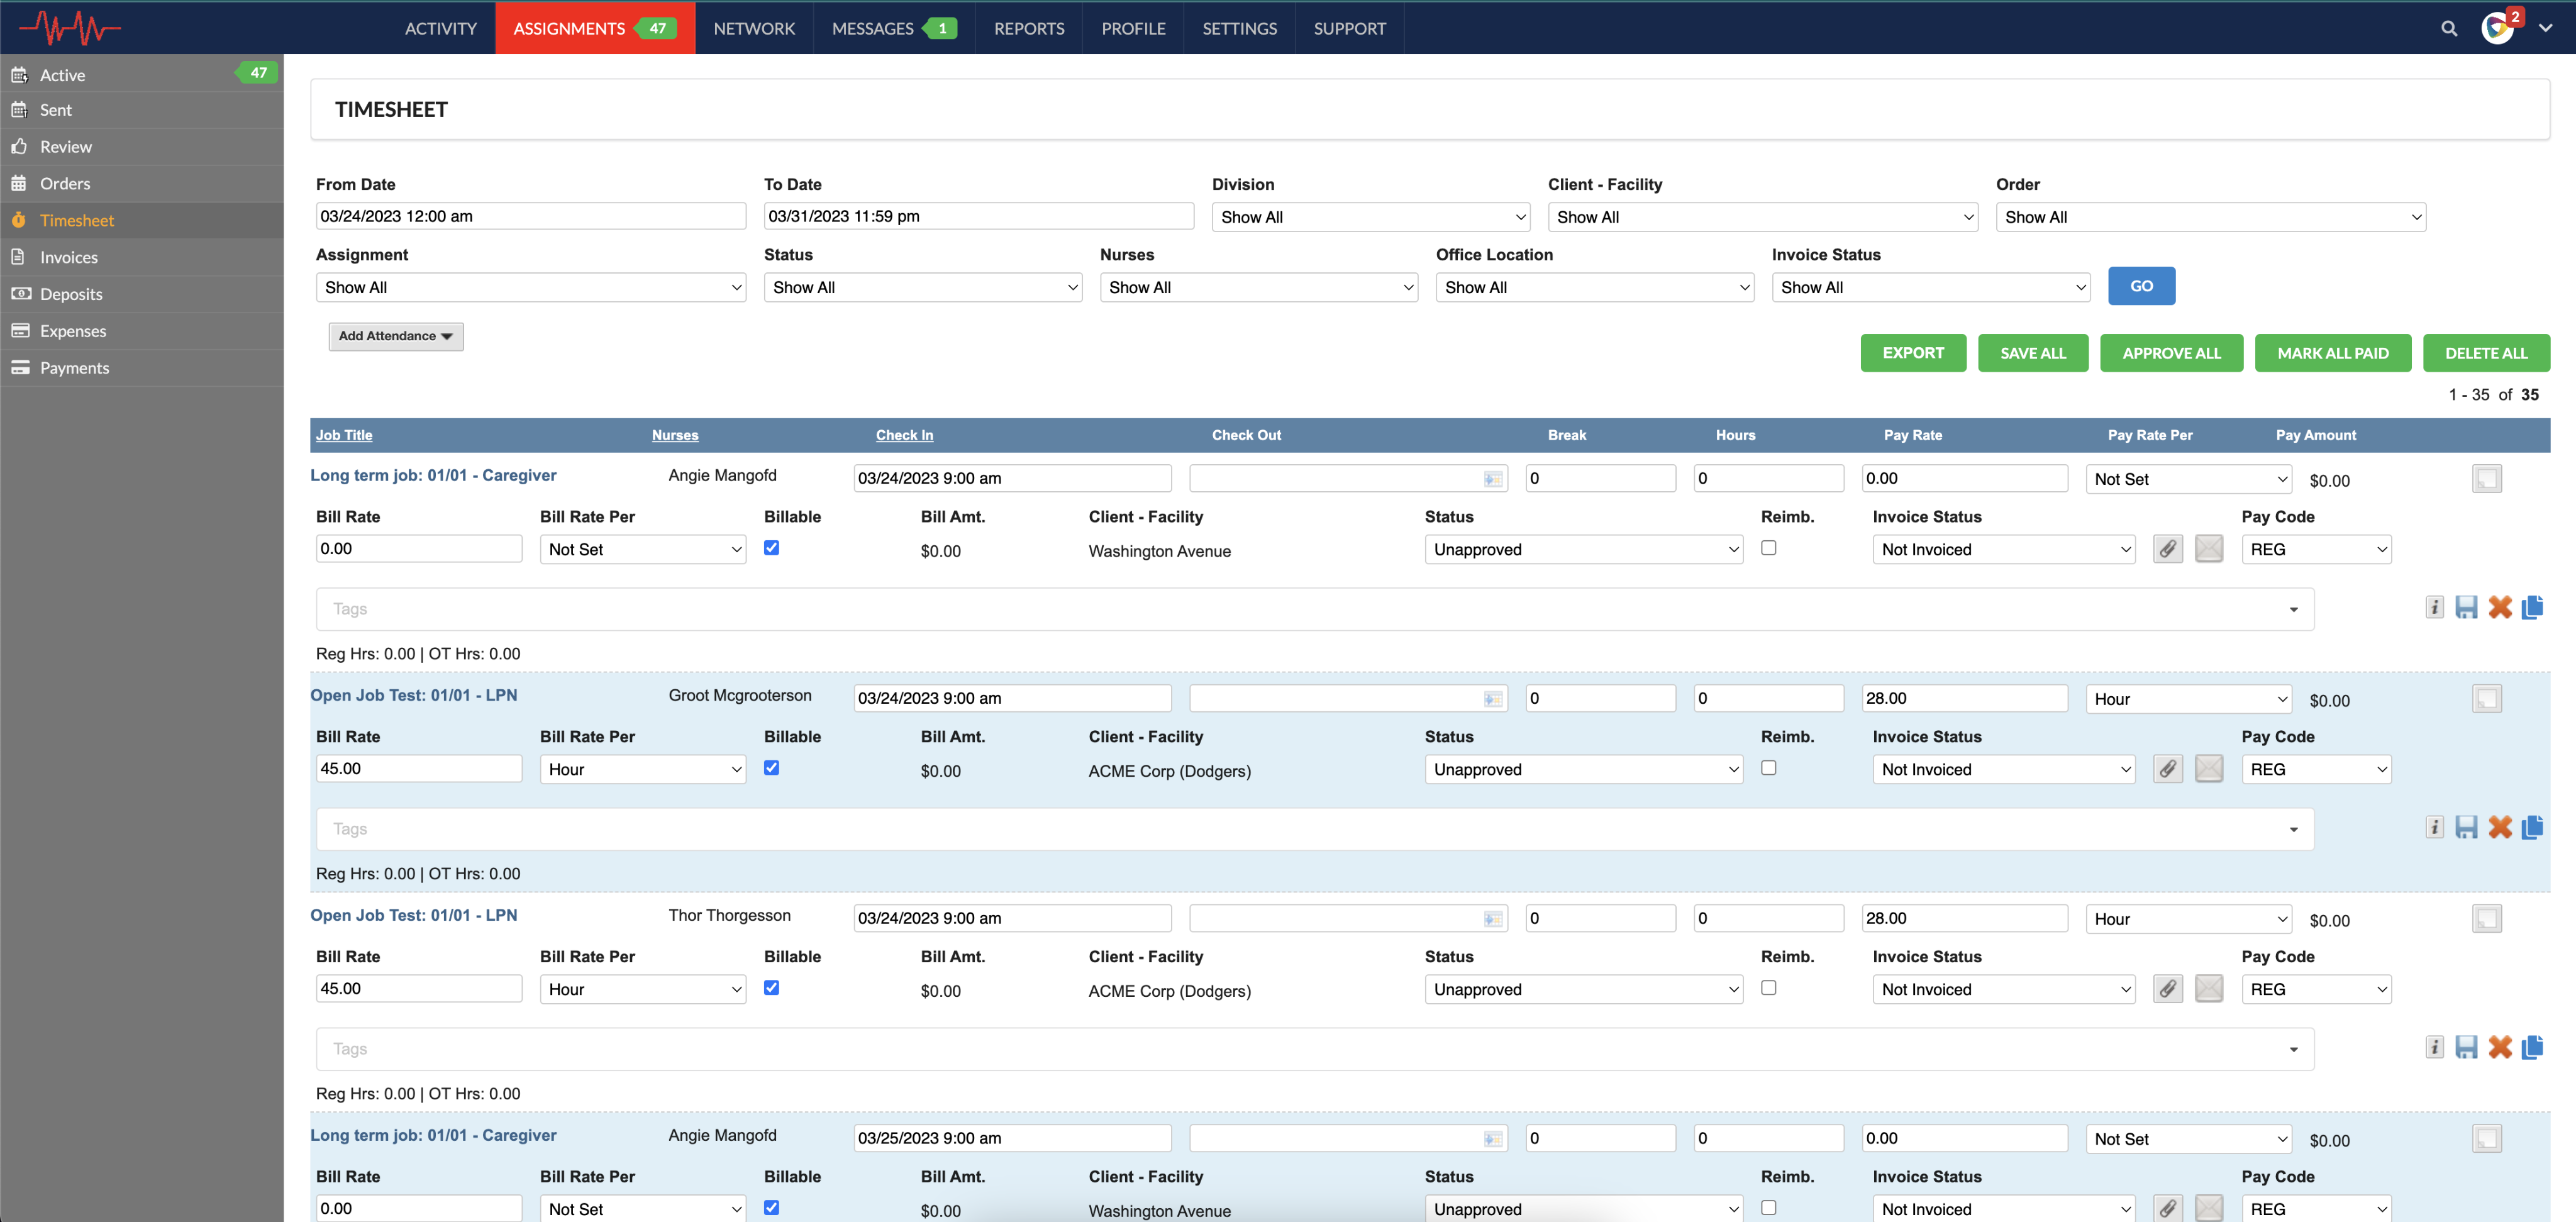Image resolution: width=2576 pixels, height=1222 pixels.
Task: Open the user avatar profile icon
Action: click(2497, 28)
